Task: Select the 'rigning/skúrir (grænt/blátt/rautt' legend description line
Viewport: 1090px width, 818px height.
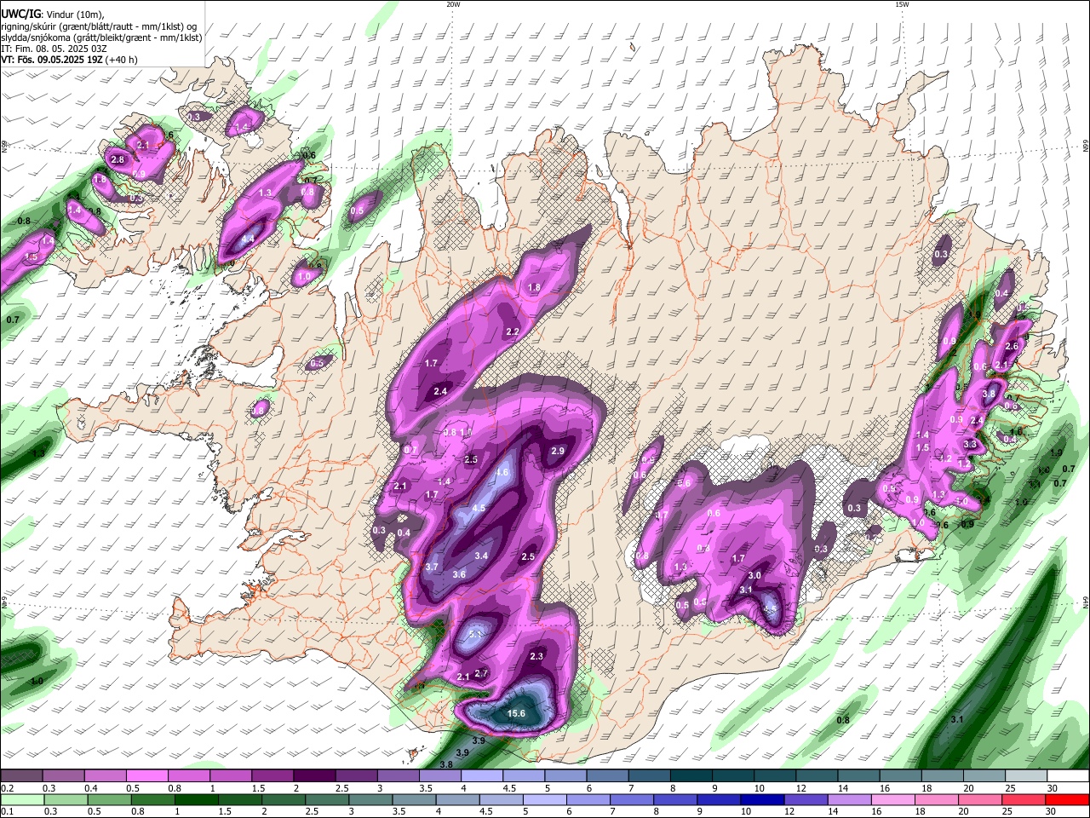Action: [x=100, y=26]
